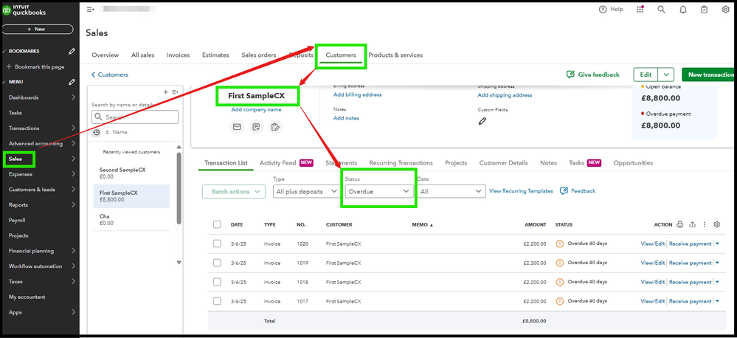Print the transaction list
The image size is (737, 338).
(x=679, y=224)
